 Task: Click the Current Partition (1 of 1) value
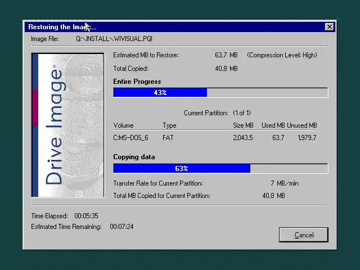point(242,113)
